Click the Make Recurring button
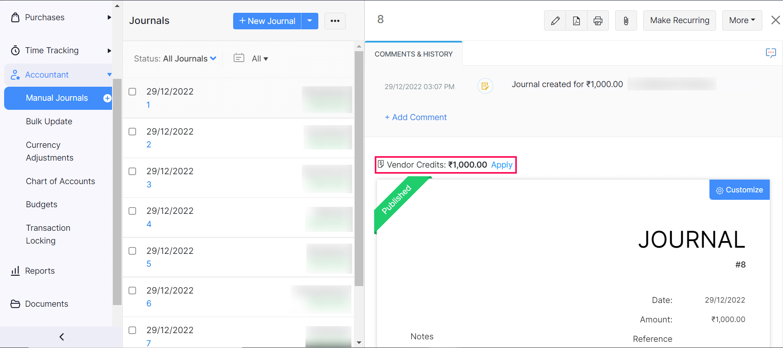783x348 pixels. click(x=679, y=21)
